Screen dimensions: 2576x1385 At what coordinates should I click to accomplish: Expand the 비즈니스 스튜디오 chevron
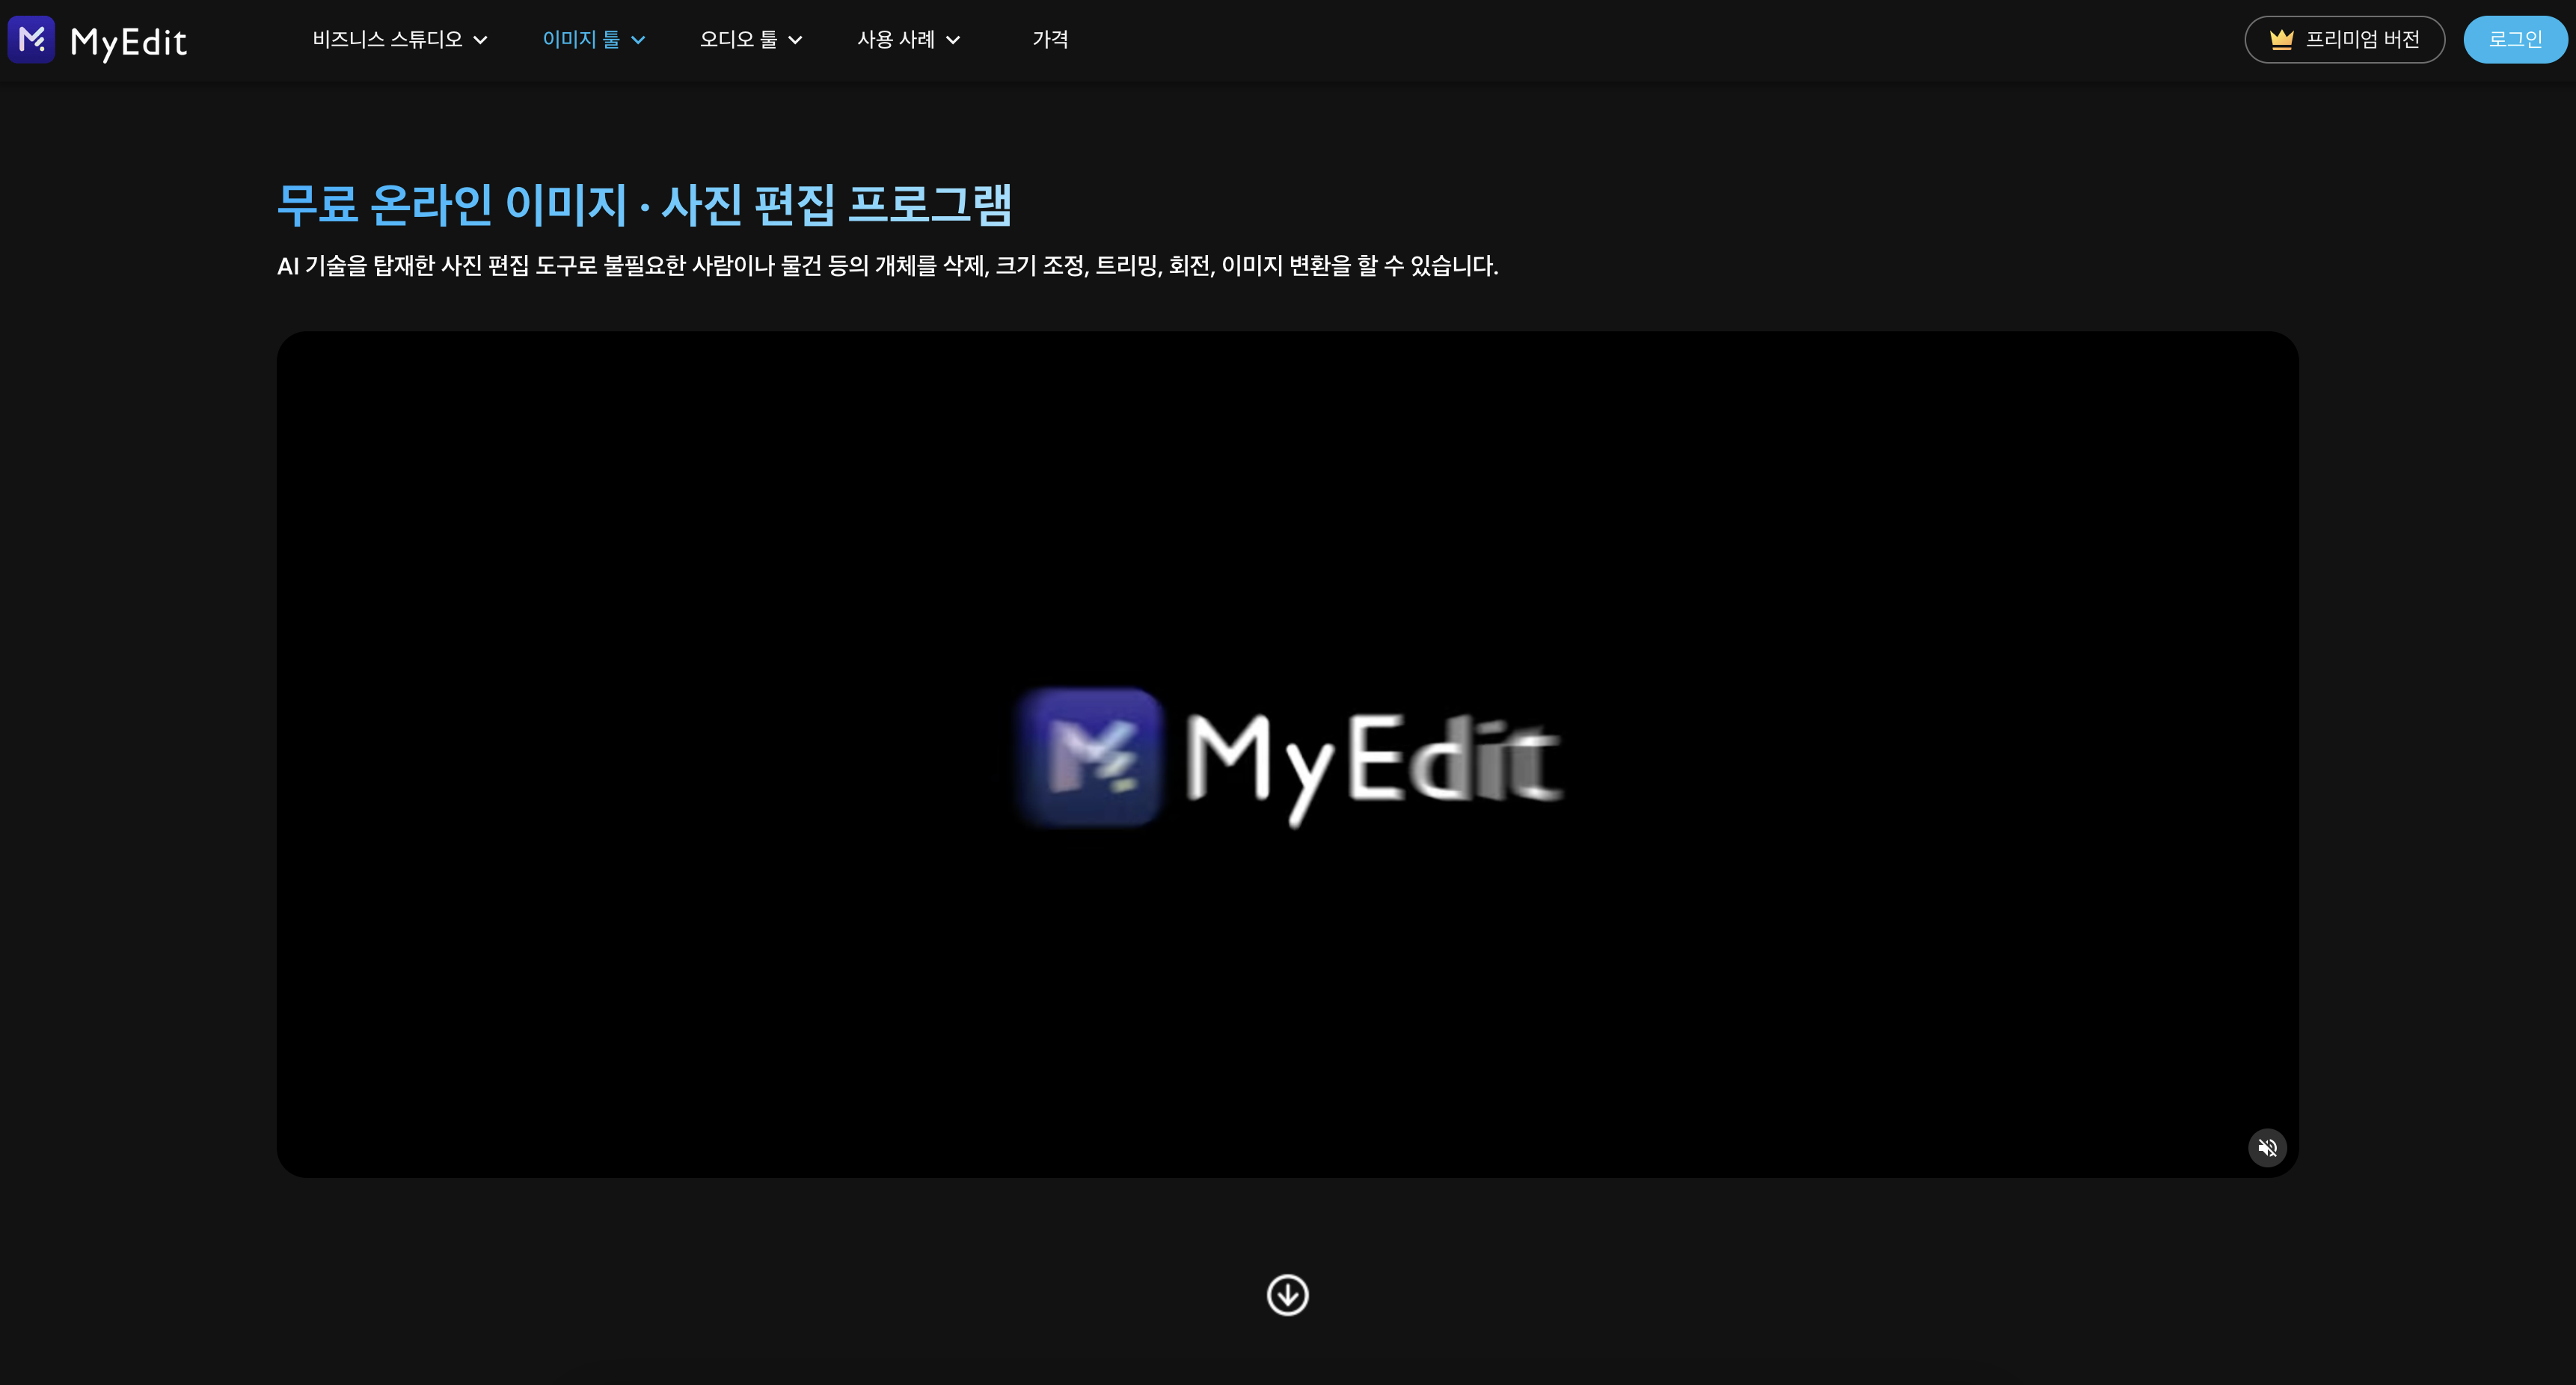coord(480,40)
